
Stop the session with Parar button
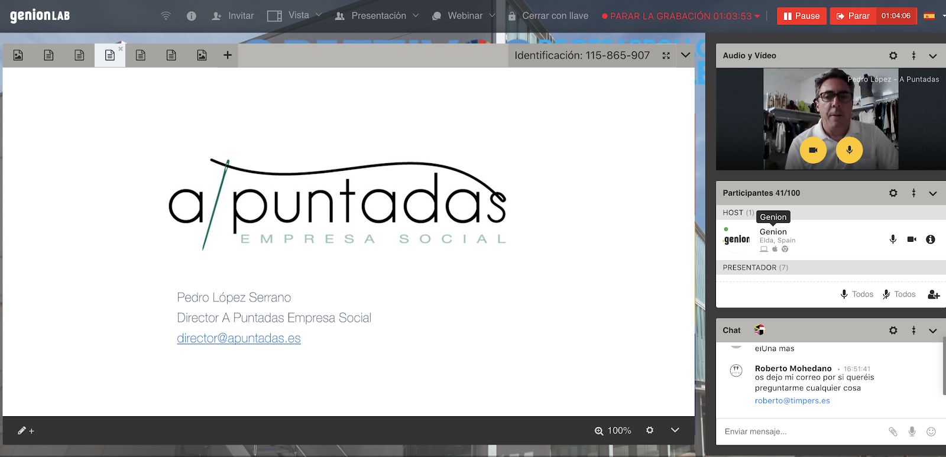pyautogui.click(x=853, y=16)
